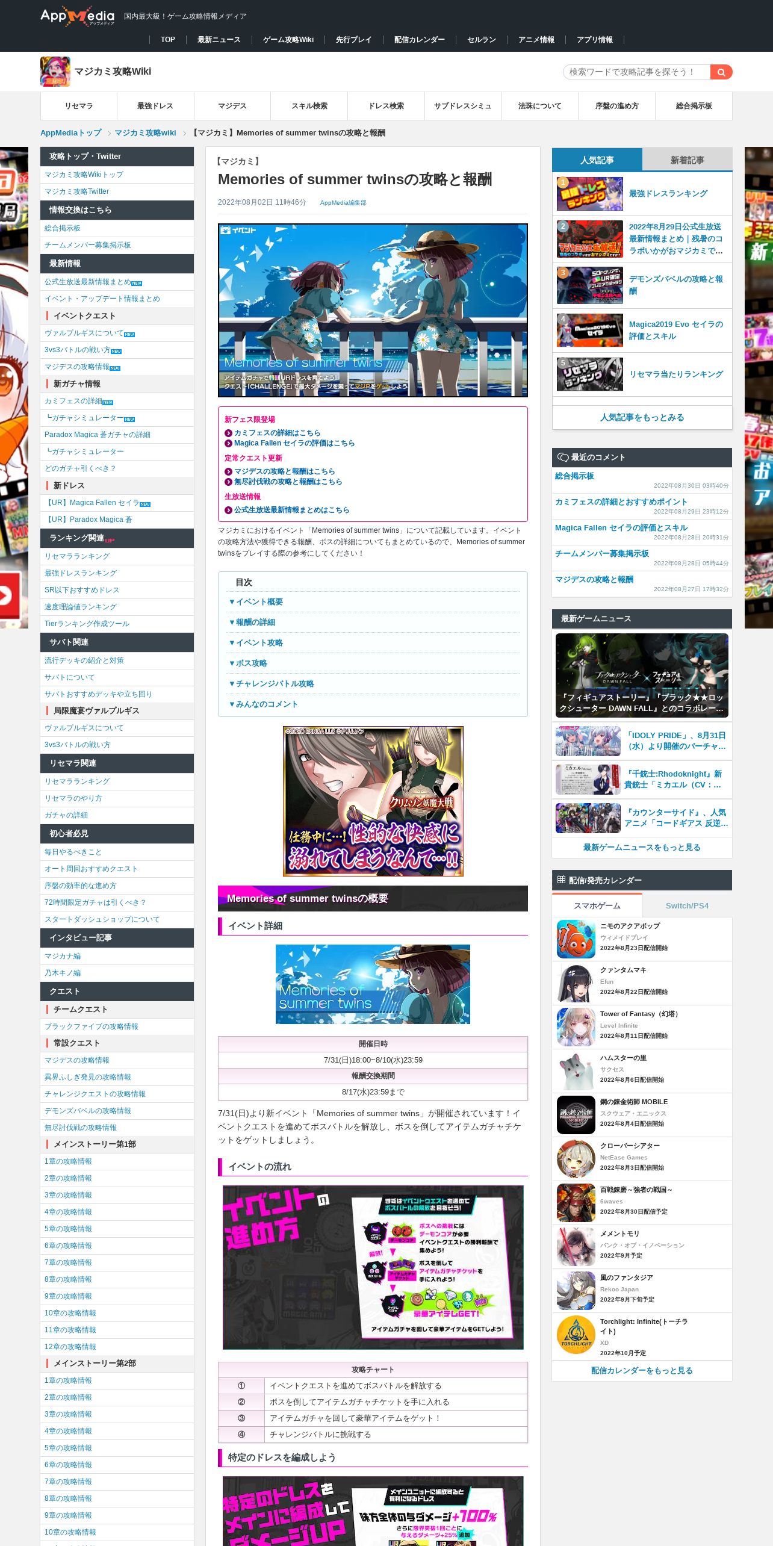The width and height of the screenshot is (773, 1546).
Task: Open 配信カレンダー in top navigation
Action: 420,40
